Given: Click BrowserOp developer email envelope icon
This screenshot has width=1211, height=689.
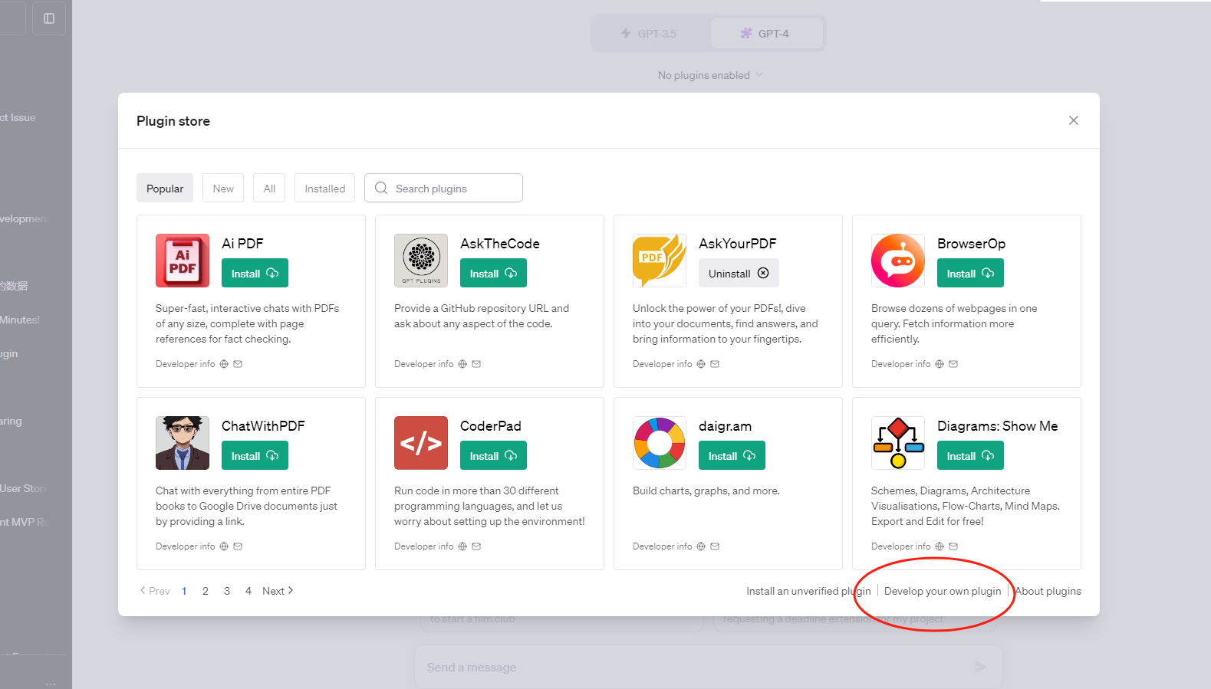Looking at the screenshot, I should point(953,364).
